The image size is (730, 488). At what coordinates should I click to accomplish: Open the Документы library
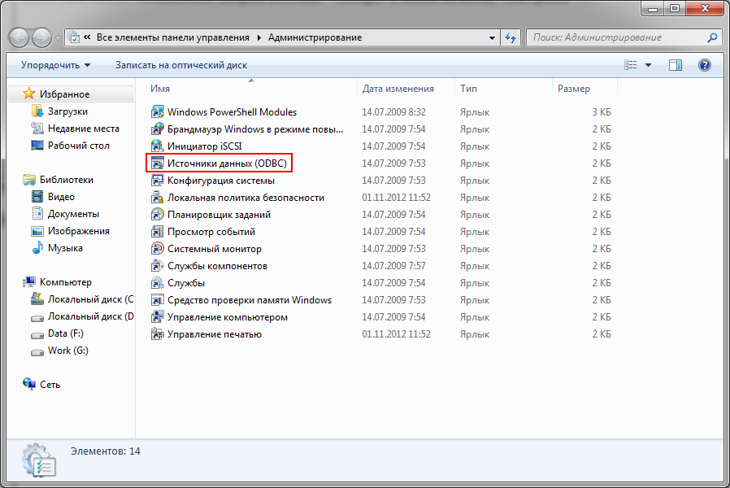point(73,214)
